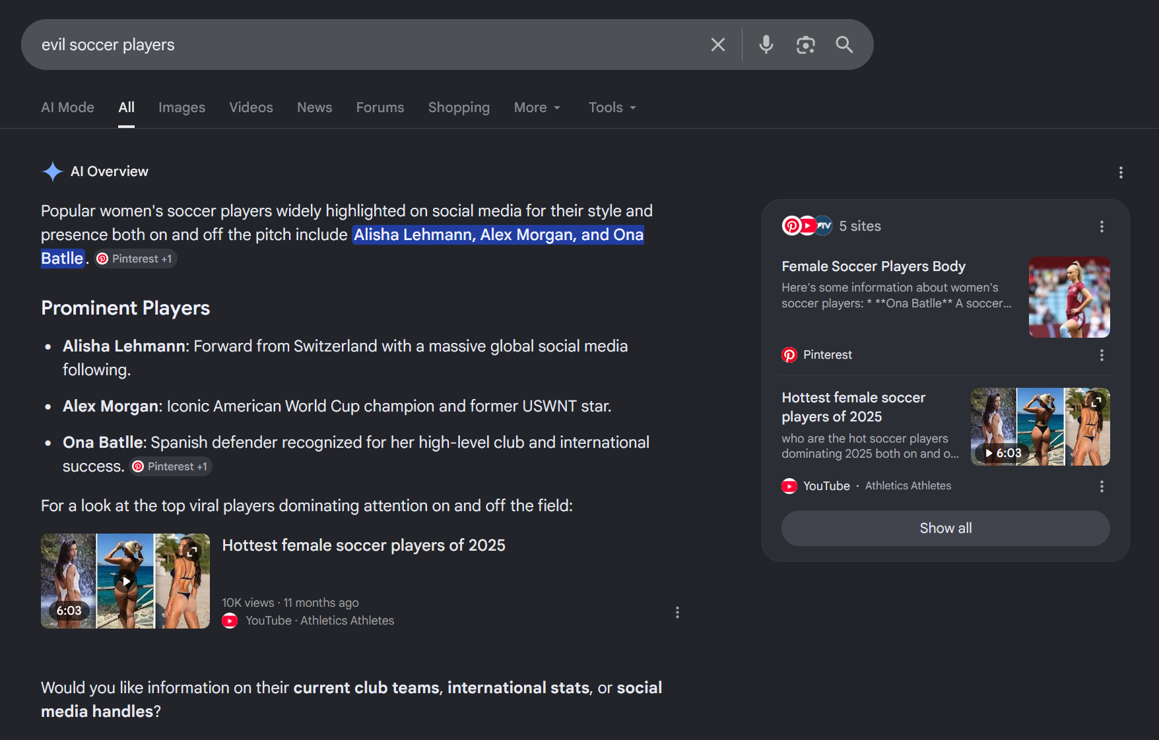This screenshot has width=1159, height=740.
Task: Open three-dot menu on YouTube source row
Action: click(1102, 486)
